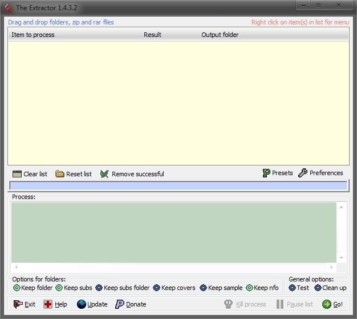
Task: Click the Donate PayPal icon
Action: pos(120,304)
